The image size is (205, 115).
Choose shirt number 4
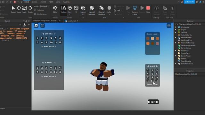(x=51, y=38)
